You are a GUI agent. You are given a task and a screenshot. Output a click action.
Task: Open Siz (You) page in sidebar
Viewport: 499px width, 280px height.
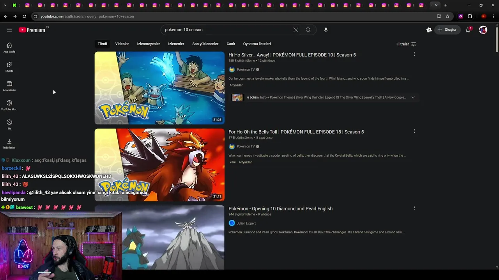(9, 124)
